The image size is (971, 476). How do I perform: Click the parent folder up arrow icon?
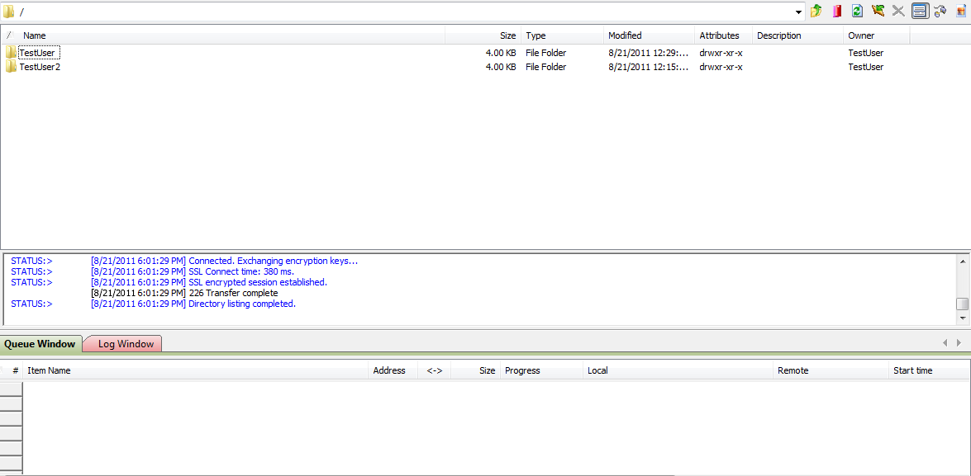coord(816,11)
